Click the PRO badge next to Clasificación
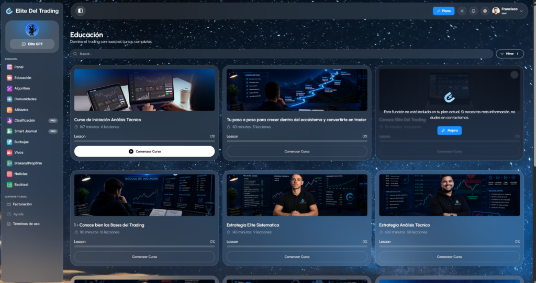 53,121
